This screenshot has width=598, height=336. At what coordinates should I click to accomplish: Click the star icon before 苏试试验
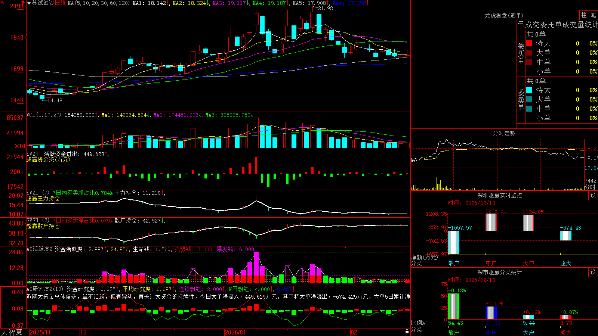pos(29,3)
